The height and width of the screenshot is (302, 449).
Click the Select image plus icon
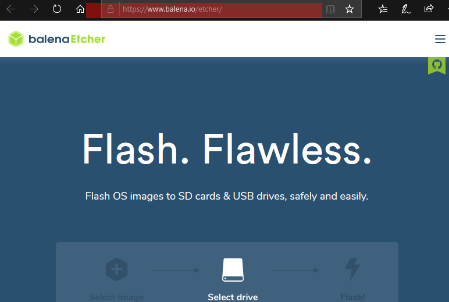click(116, 269)
